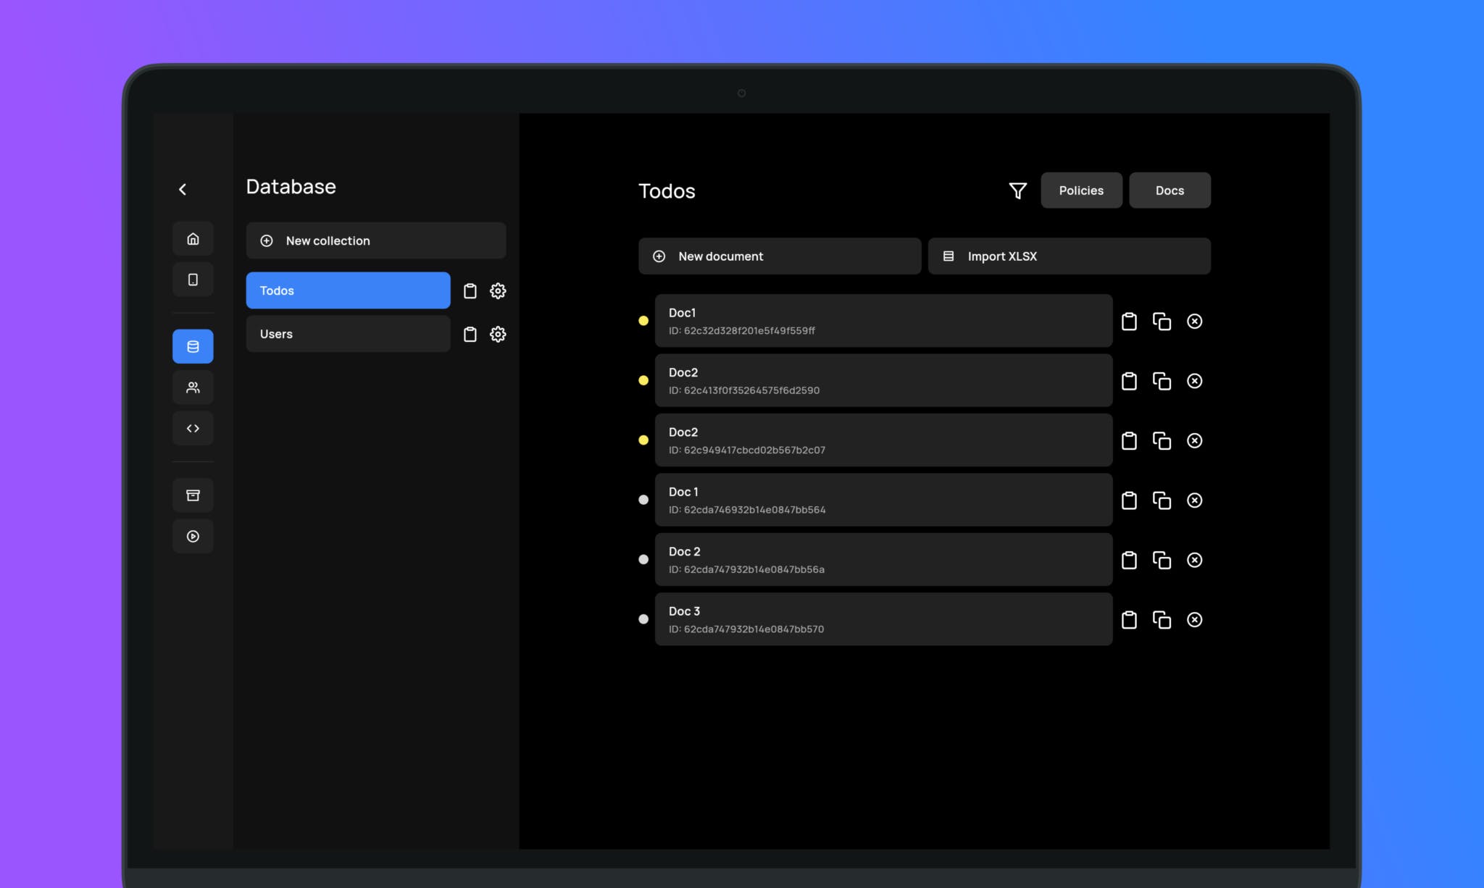The image size is (1484, 888).
Task: Select the Users collection
Action: 348,334
